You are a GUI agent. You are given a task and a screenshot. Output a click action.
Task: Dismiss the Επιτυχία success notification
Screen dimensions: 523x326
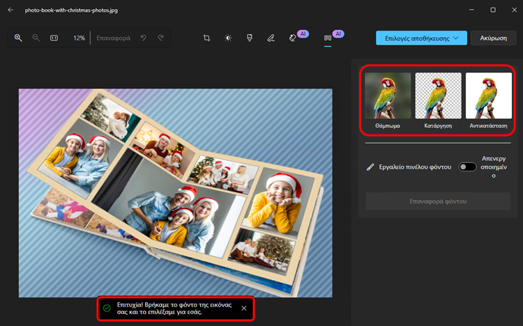(243, 308)
